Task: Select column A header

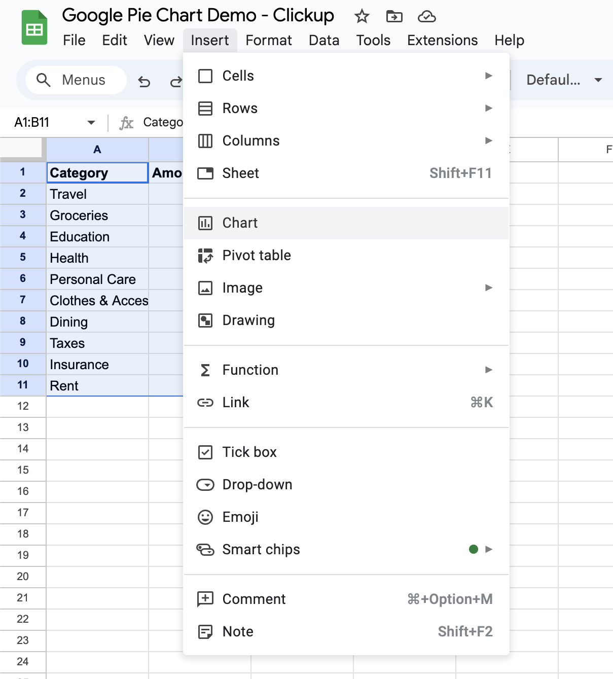Action: (x=97, y=150)
